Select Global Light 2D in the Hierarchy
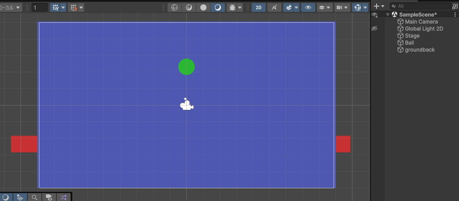 coord(424,28)
